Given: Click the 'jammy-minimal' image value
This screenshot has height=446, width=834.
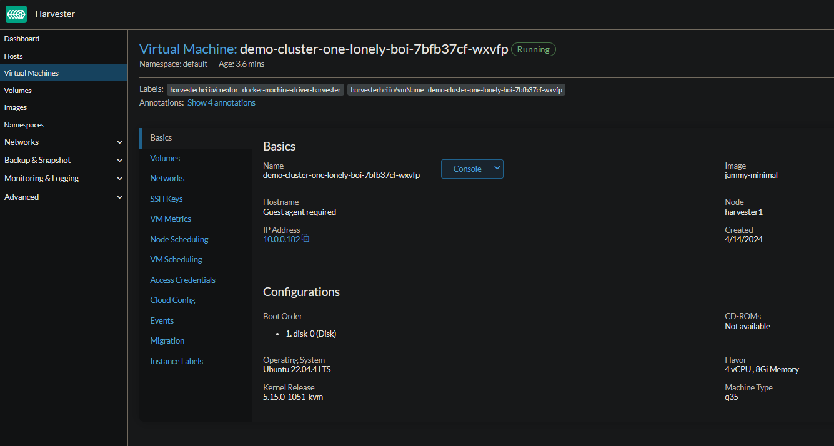Looking at the screenshot, I should 751,176.
